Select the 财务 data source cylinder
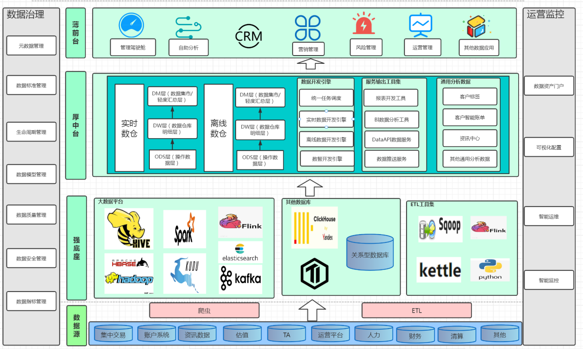 [415, 335]
